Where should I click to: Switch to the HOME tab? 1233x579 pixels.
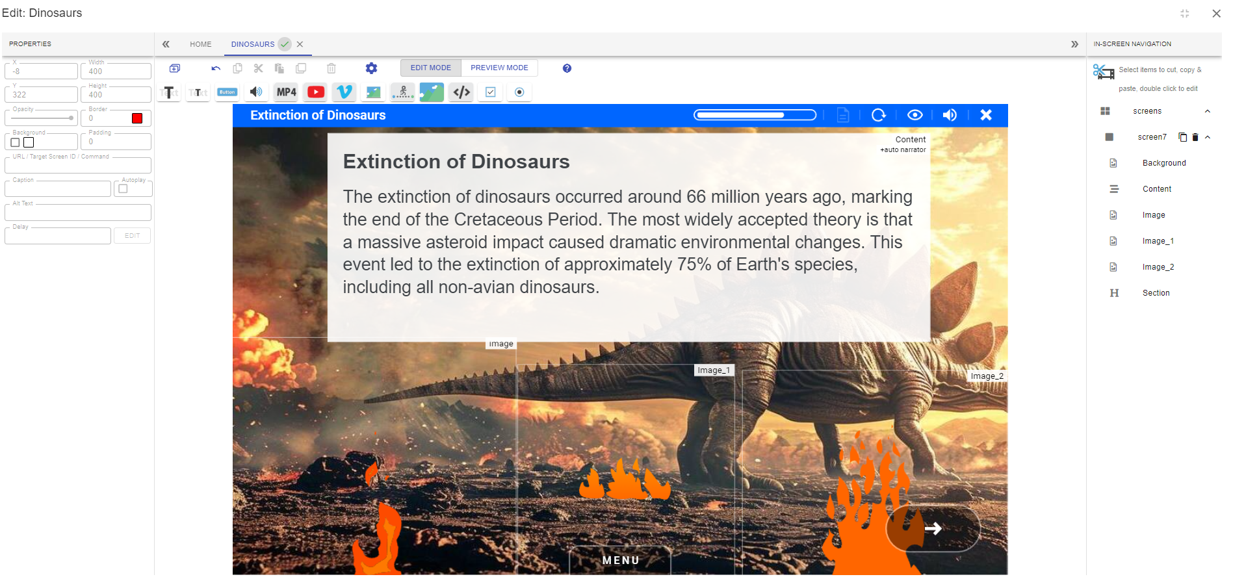coord(201,44)
